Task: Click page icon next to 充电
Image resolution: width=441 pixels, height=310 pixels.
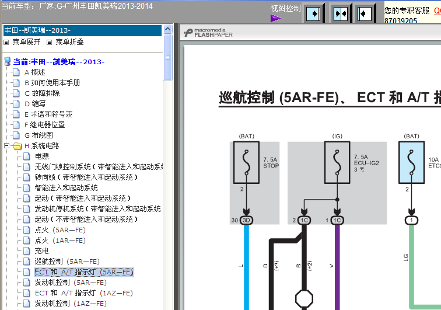Action: [27, 251]
